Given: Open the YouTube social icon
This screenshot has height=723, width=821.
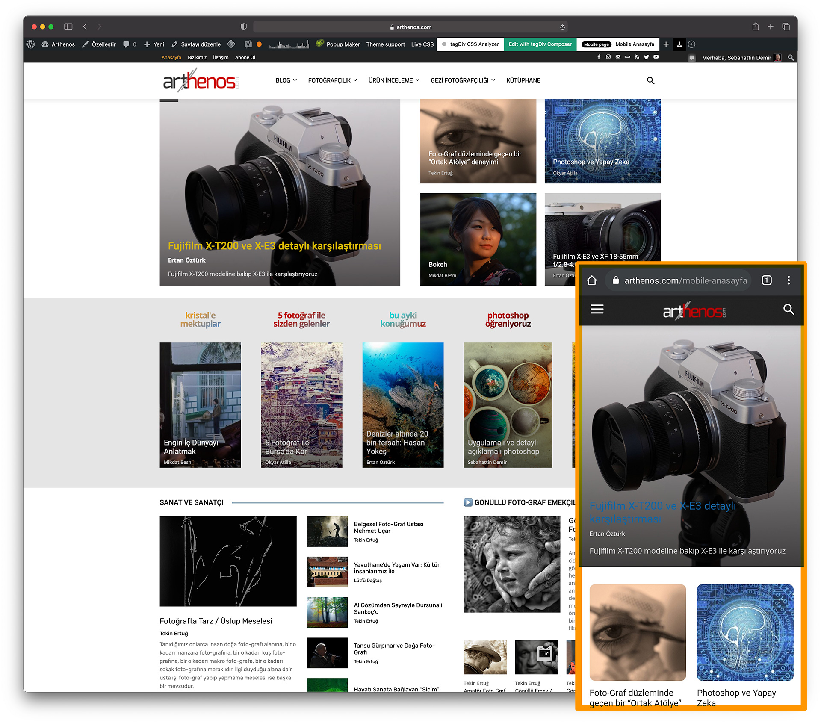Looking at the screenshot, I should (656, 57).
